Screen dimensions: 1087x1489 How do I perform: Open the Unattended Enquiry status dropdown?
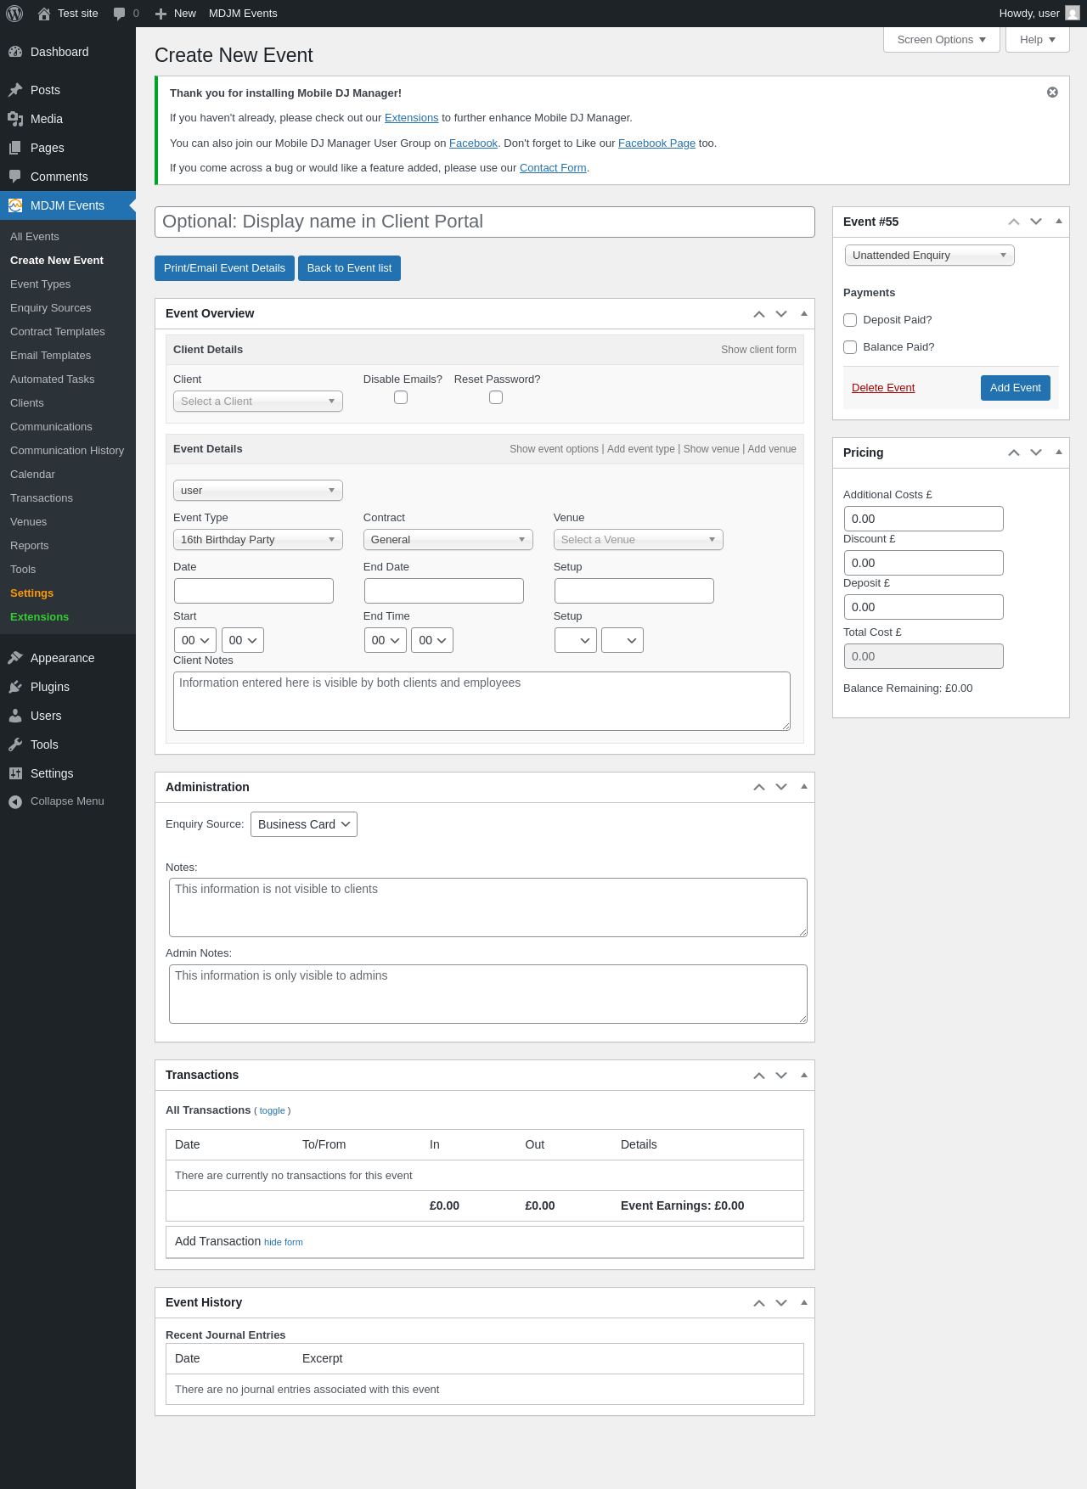(930, 256)
